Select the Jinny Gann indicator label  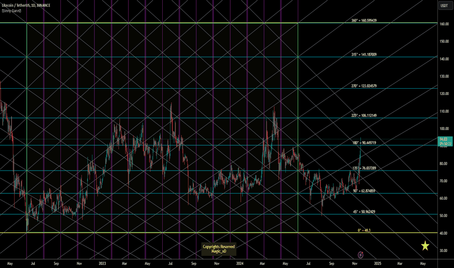pos(12,11)
